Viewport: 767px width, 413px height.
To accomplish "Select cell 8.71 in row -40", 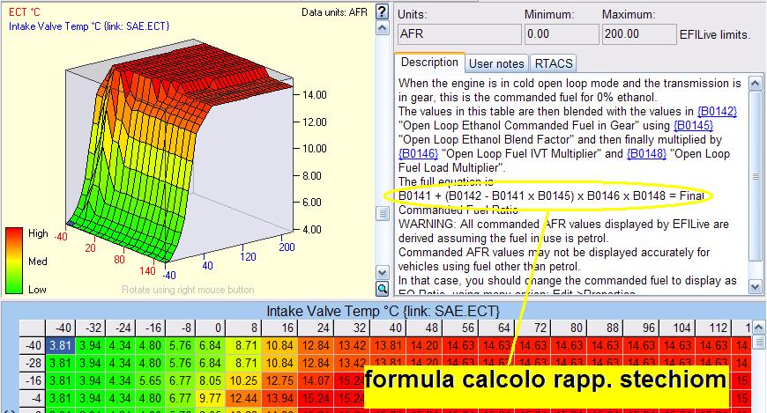I will pos(243,345).
